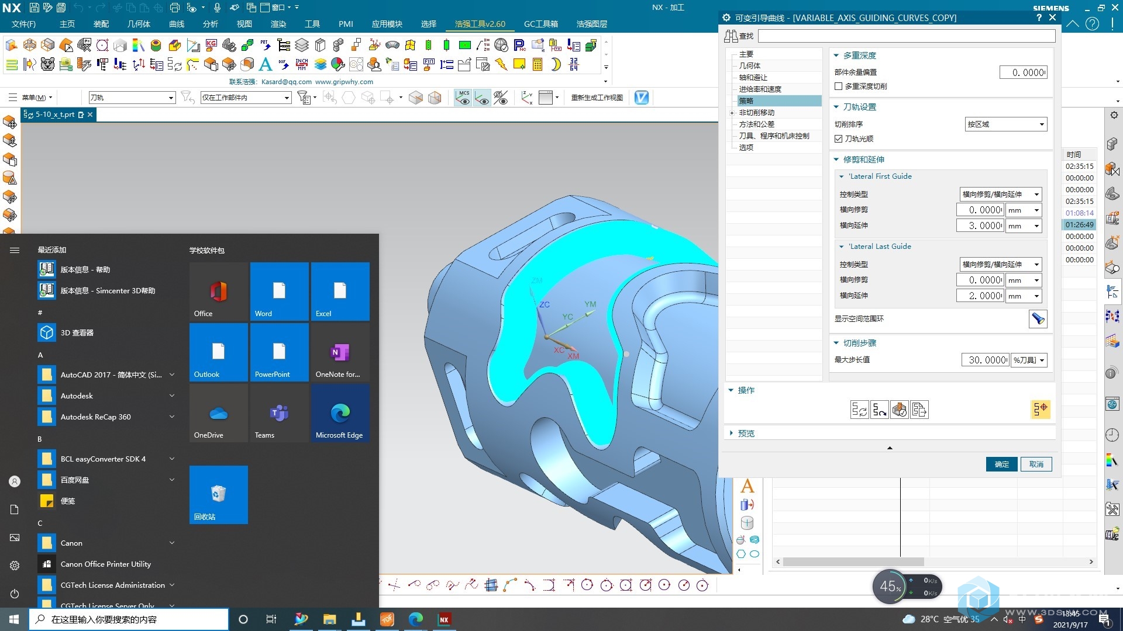1123x631 pixels.
Task: Click the 01:26:49 time entry
Action: pos(1079,225)
